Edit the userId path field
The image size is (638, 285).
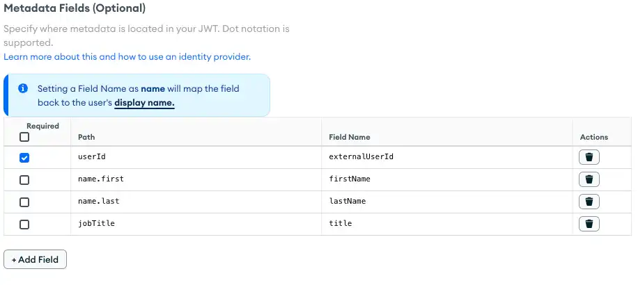pyautogui.click(x=195, y=157)
